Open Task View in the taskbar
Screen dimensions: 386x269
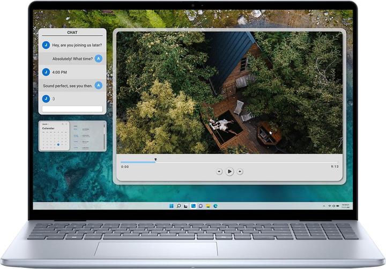(185, 206)
